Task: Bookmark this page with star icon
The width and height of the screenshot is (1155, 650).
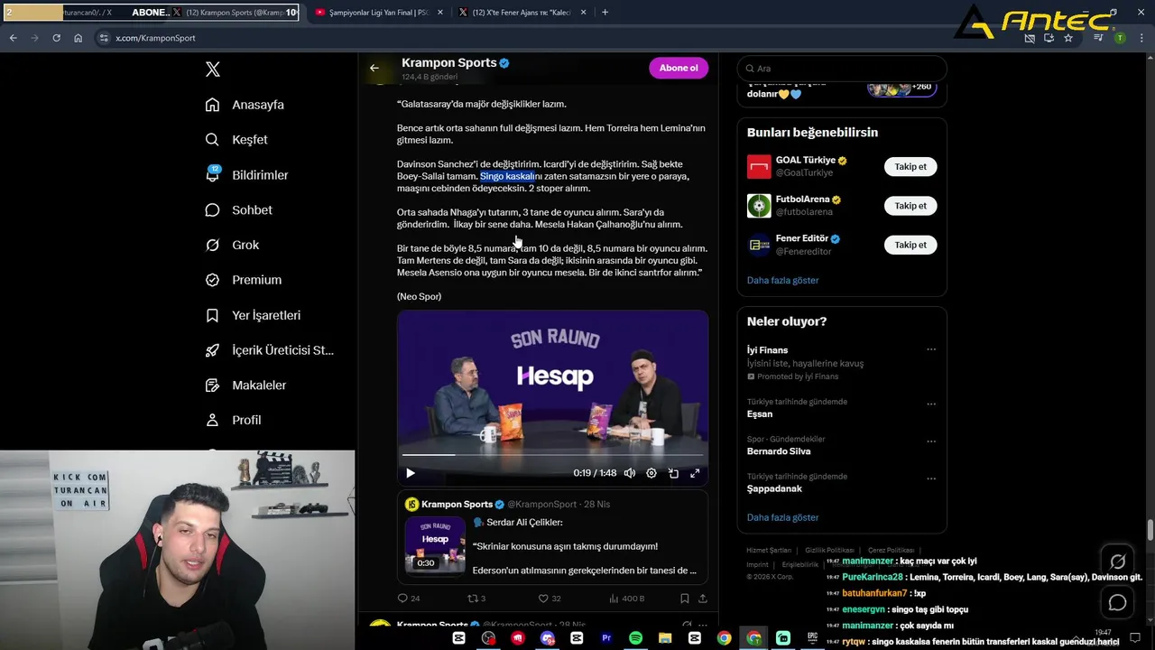Action: click(1068, 38)
